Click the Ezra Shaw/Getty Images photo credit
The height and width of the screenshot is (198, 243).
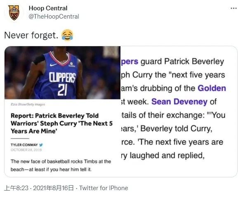point(28,104)
